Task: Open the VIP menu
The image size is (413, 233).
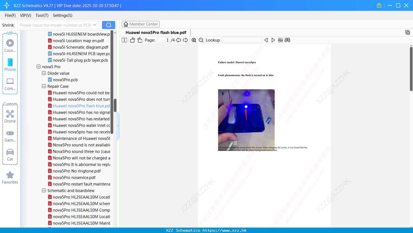Action: click(25, 15)
